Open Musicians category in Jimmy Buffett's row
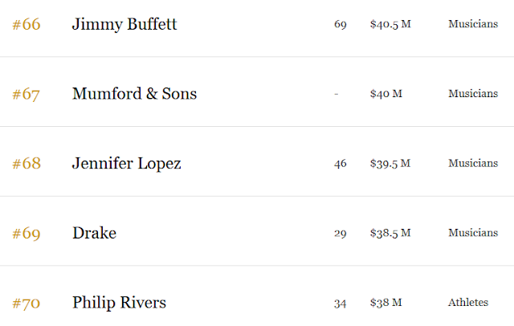514x326 pixels. pyautogui.click(x=472, y=24)
